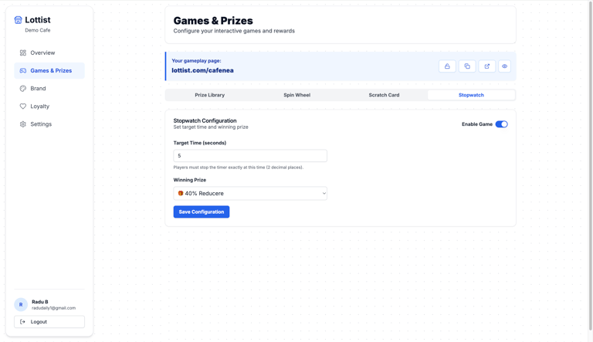Switch to the Prize Library tab

[209, 95]
